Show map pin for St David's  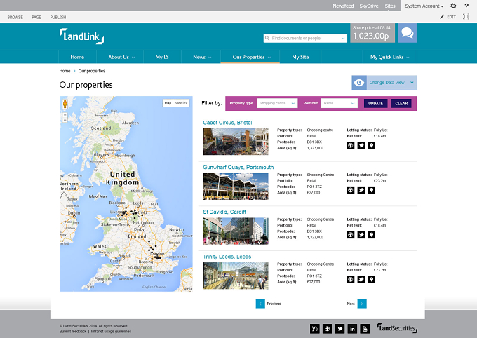click(x=371, y=235)
